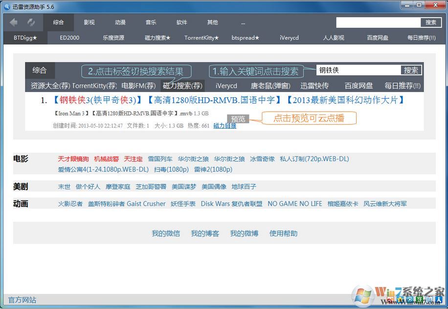Select the TorrentKitty★ bookmark entry

pos(201,37)
